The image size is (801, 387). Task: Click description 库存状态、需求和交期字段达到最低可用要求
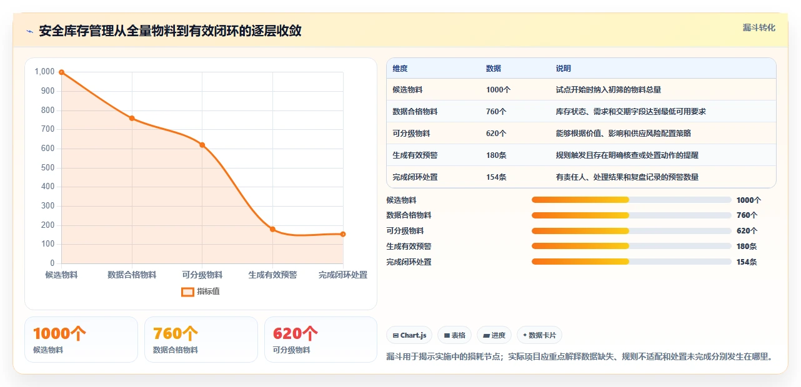coord(631,112)
